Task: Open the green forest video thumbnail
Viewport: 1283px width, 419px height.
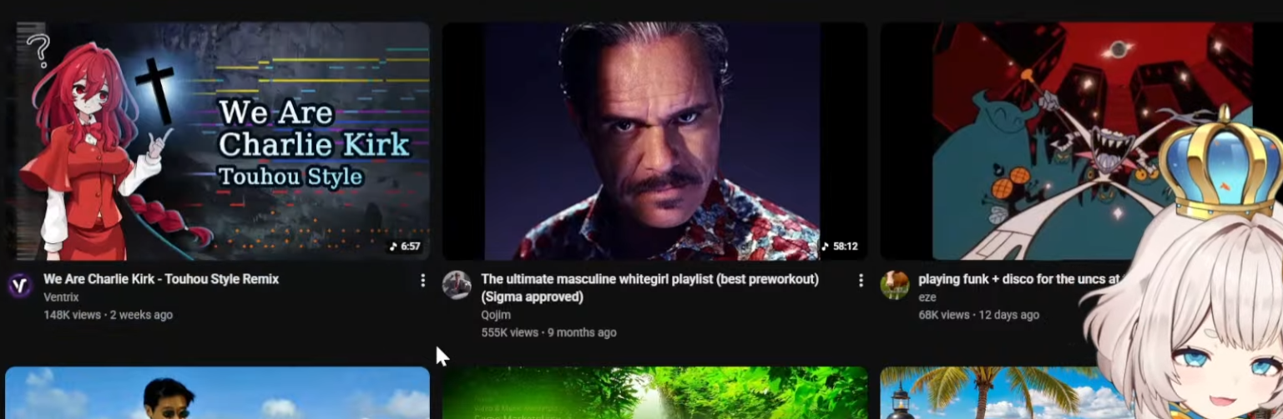Action: click(654, 393)
